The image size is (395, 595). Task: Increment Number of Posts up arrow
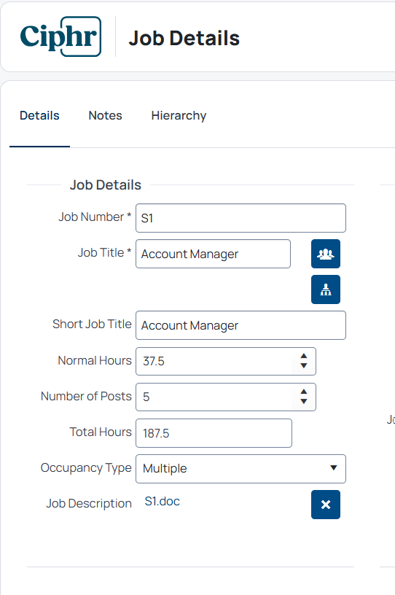(304, 392)
